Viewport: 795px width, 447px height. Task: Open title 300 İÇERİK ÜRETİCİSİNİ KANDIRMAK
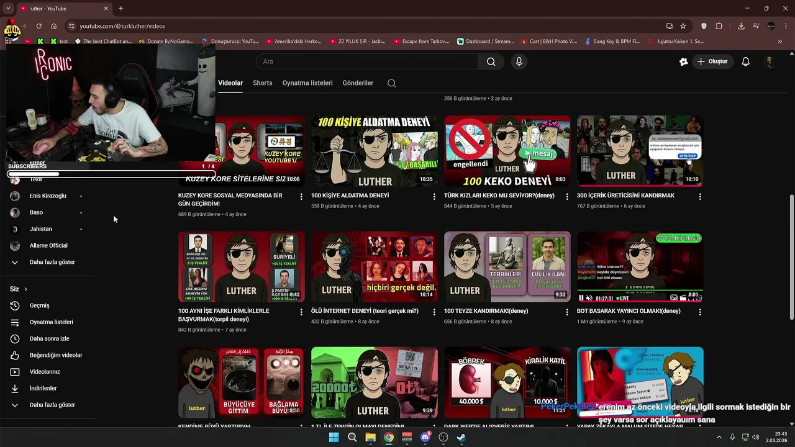[625, 196]
